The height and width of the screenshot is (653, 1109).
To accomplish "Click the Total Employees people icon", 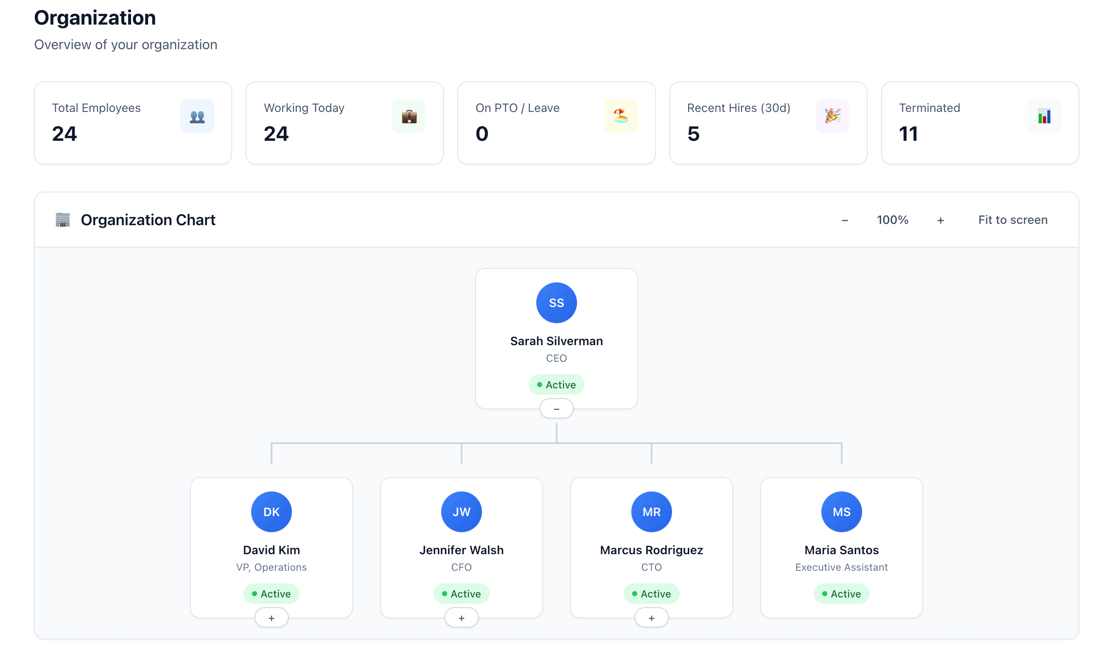I will (197, 117).
